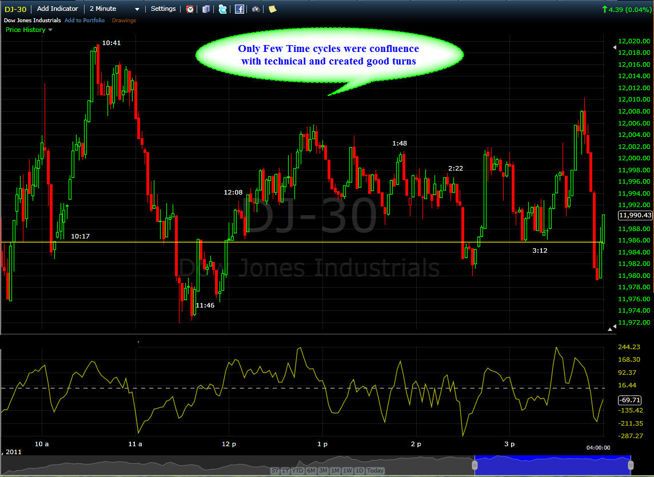Select the 1W range button

tap(348, 470)
